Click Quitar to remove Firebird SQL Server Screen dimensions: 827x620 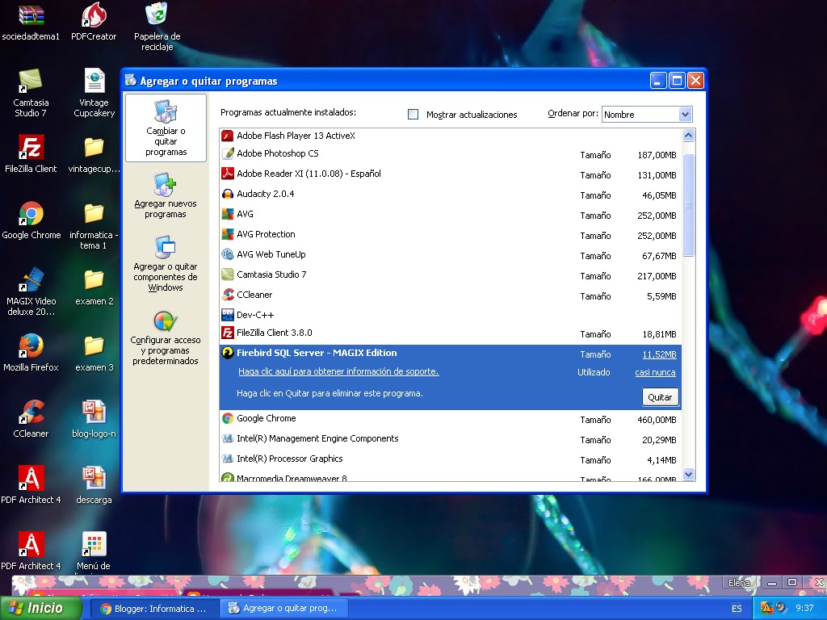[x=660, y=397]
